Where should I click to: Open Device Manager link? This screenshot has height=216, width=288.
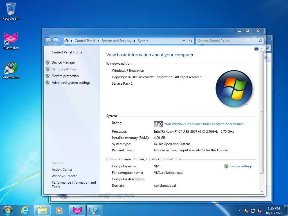pos(64,62)
